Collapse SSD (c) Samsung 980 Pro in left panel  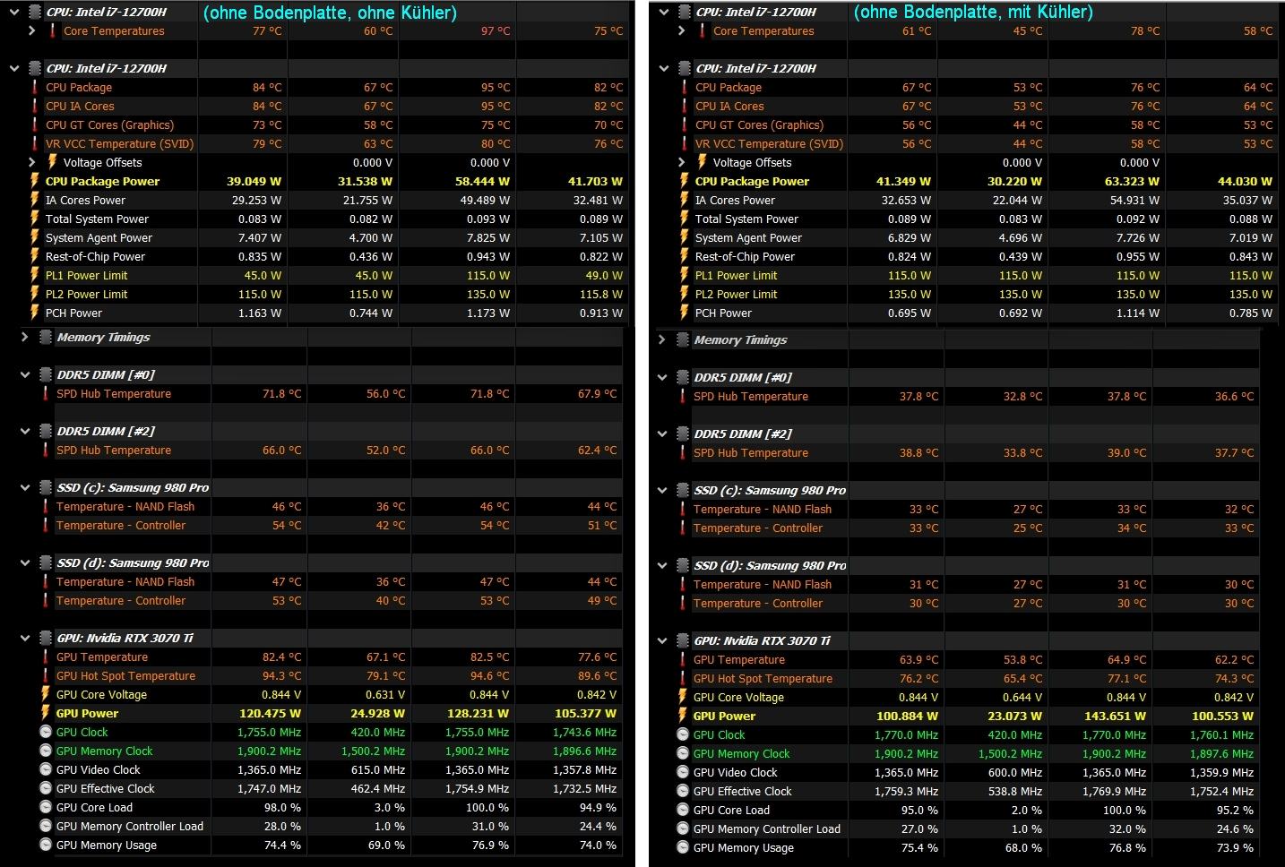click(25, 488)
